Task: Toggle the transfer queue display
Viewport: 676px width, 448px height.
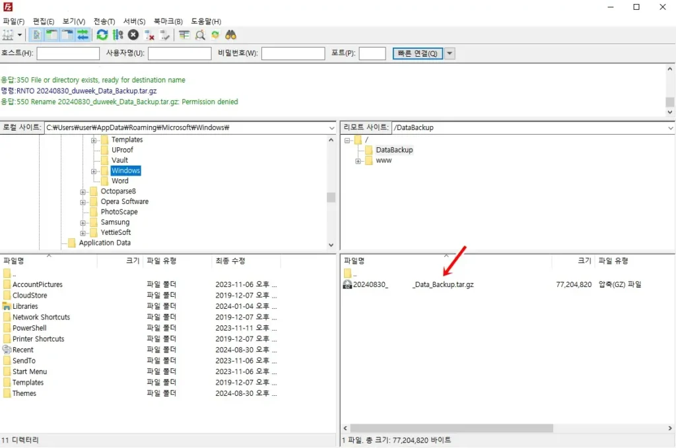Action: [x=83, y=35]
